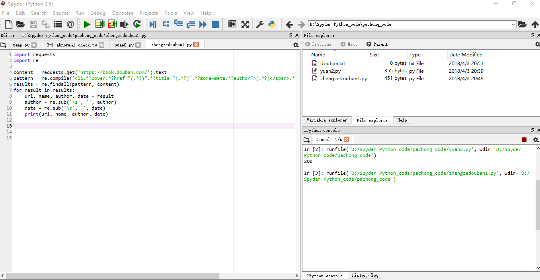This screenshot has width=540, height=280.
Task: Click the editor horizontal scrollbar
Action: (111, 276)
